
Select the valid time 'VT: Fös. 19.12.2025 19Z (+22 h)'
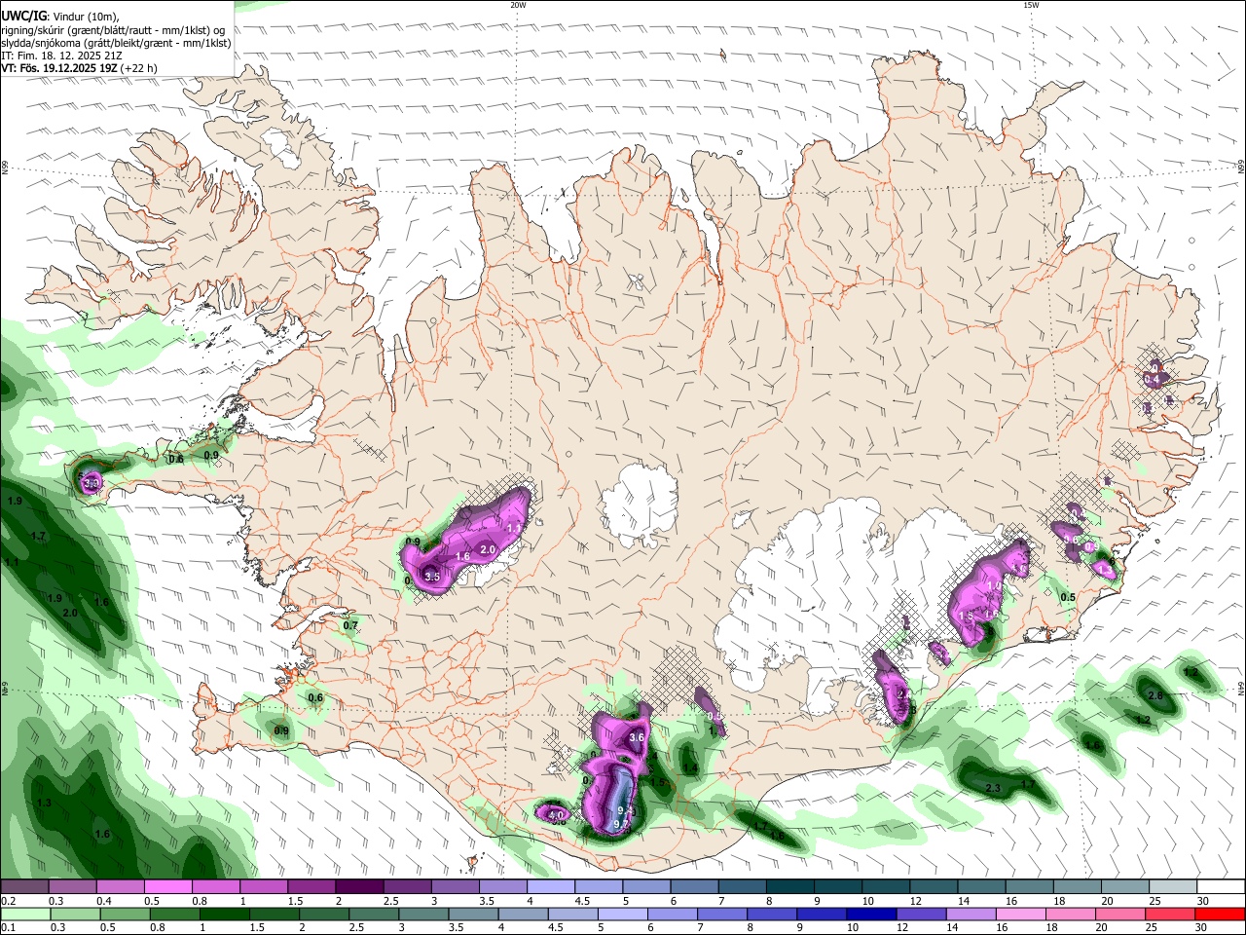coord(79,68)
